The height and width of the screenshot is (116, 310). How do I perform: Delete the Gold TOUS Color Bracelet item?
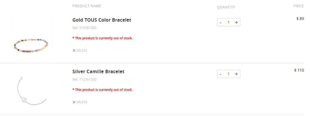pos(82,51)
